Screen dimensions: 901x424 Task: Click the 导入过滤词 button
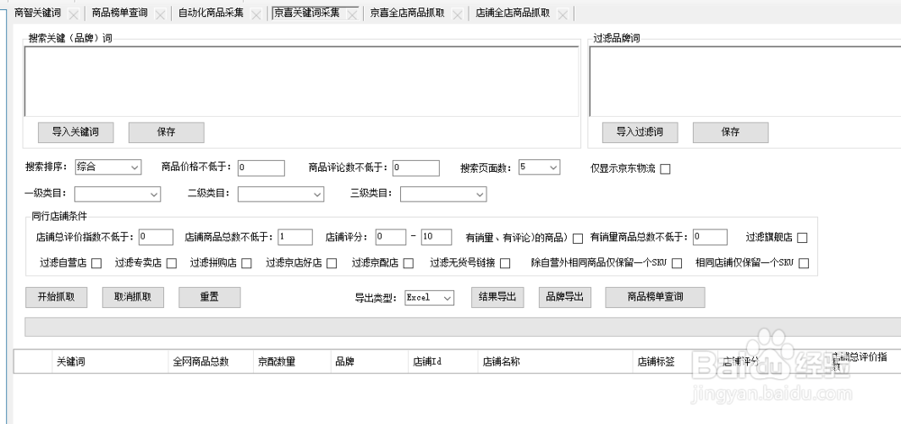(x=640, y=132)
